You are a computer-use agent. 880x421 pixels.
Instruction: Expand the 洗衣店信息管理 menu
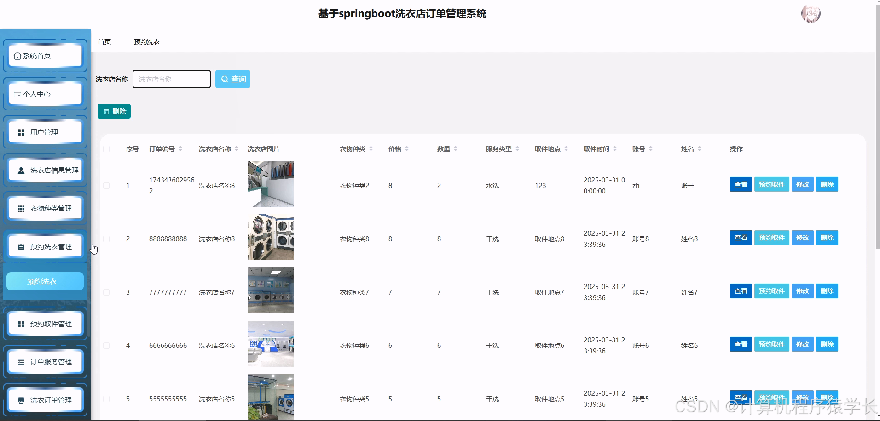[45, 170]
